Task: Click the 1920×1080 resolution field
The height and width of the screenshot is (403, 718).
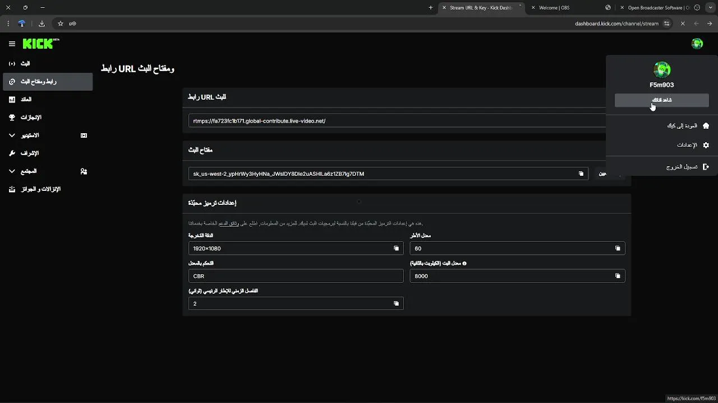Action: [x=296, y=249]
